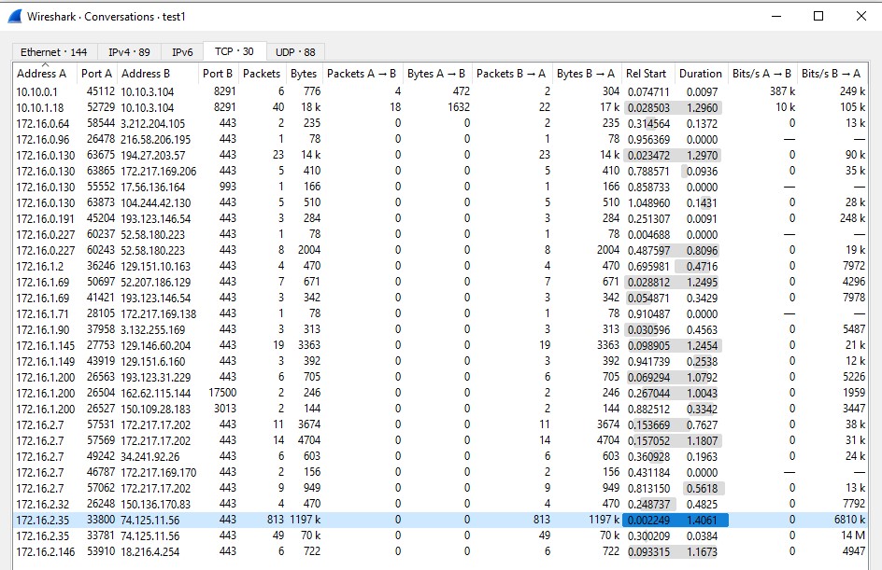Click the highlighted Rel Start value 0.002249
Image resolution: width=882 pixels, height=570 pixels.
click(648, 520)
